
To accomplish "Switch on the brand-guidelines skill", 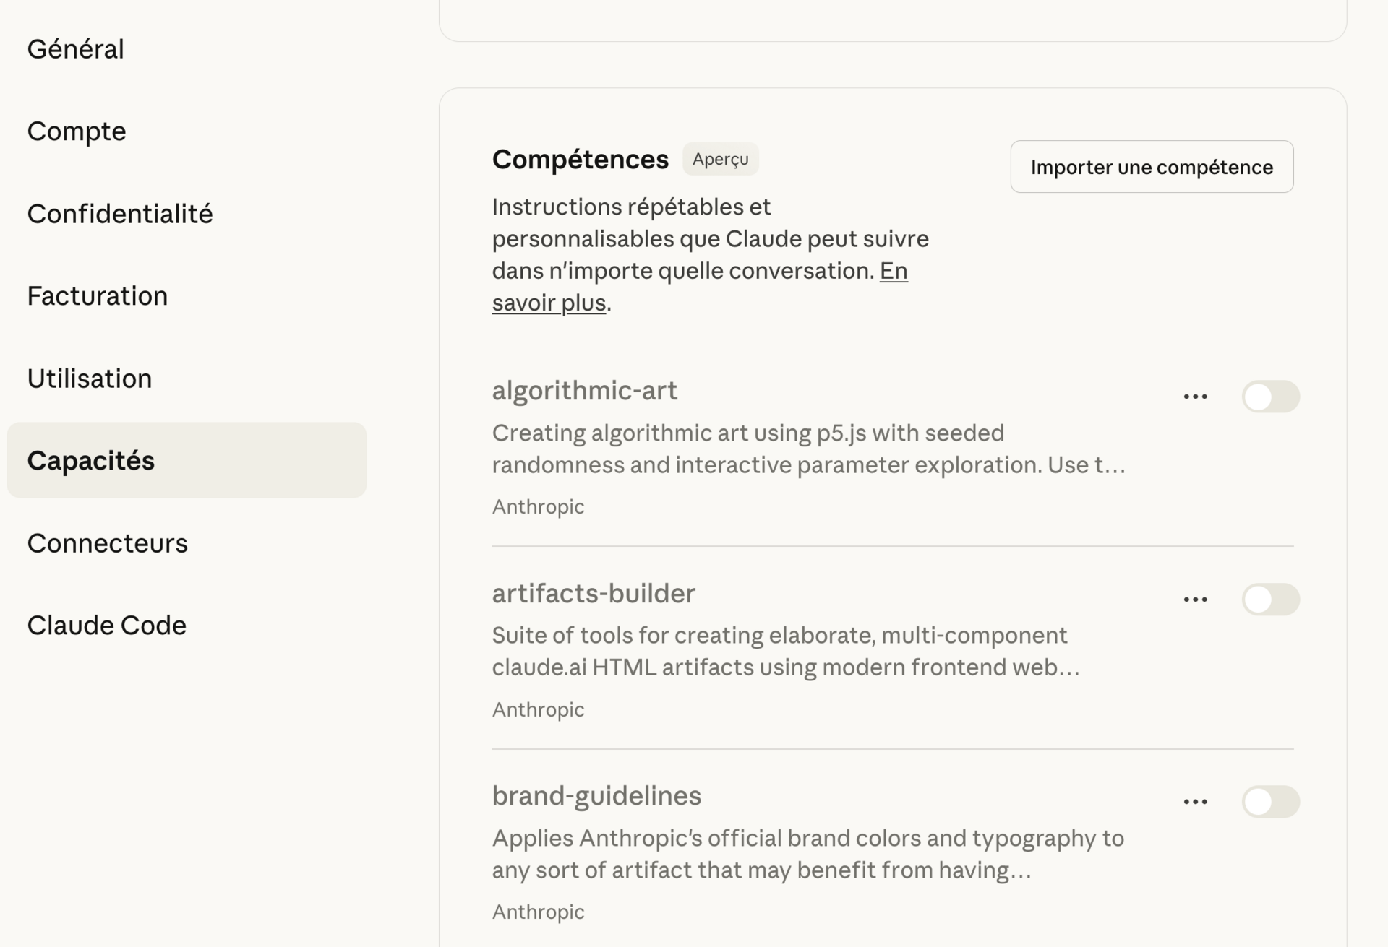I will coord(1270,802).
